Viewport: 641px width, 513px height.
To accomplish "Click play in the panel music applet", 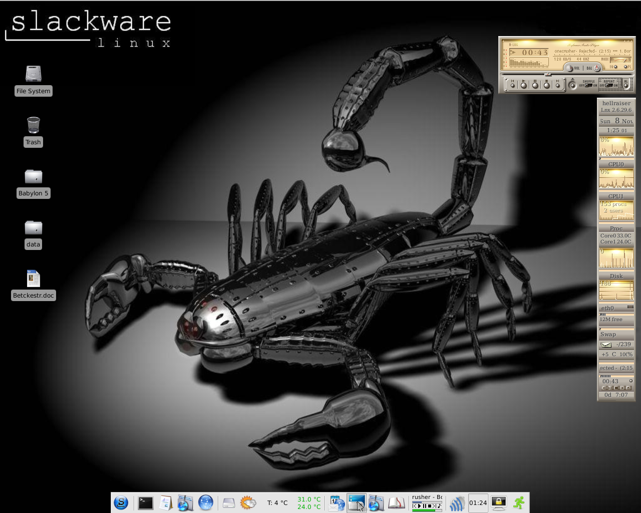I will tap(419, 506).
